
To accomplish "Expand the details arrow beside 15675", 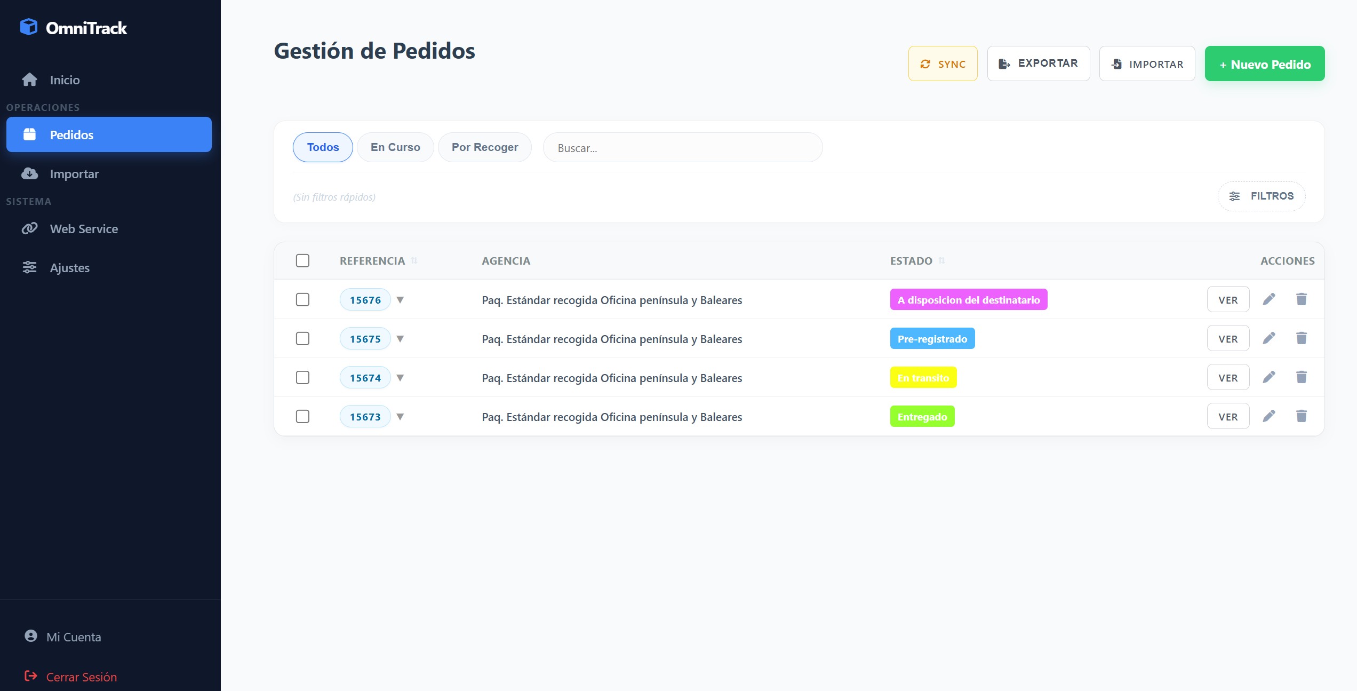I will 400,339.
